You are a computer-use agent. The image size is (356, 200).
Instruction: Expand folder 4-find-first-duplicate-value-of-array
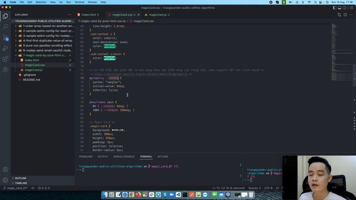click(43, 41)
